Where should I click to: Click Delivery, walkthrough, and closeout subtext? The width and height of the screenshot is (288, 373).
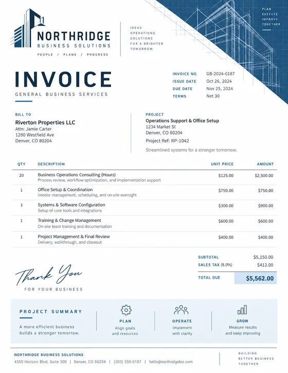(x=69, y=243)
